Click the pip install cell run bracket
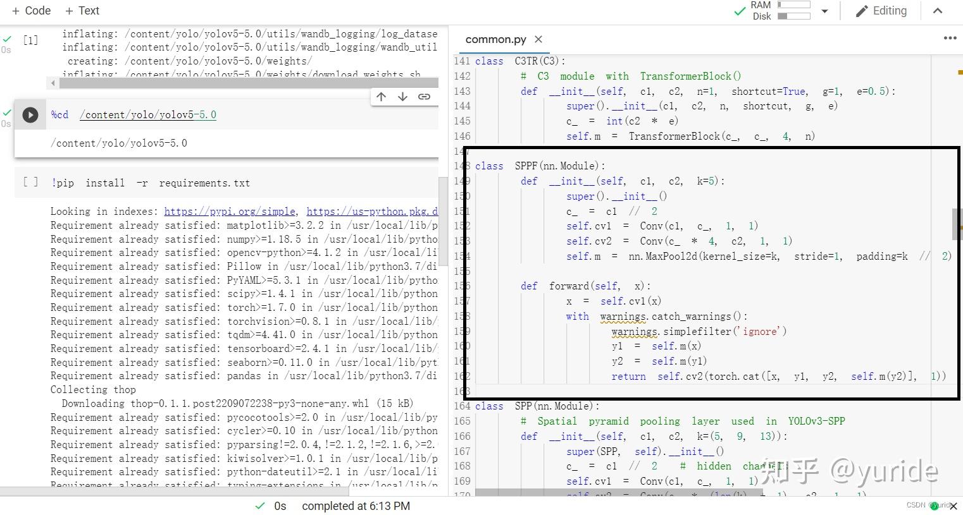 30,183
